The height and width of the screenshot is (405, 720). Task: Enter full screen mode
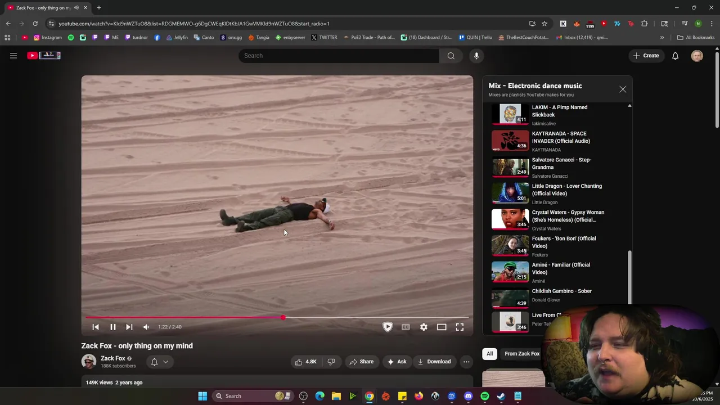coord(460,327)
